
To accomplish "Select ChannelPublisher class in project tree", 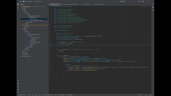I will (x=36, y=38).
